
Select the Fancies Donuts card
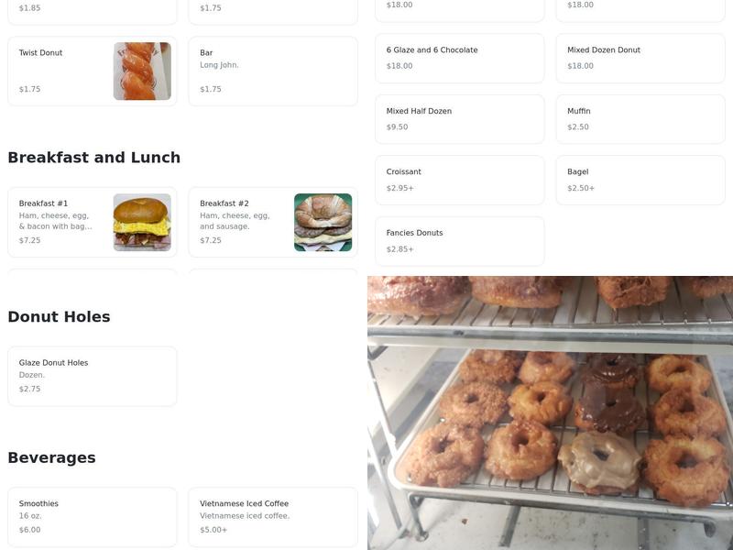click(x=460, y=241)
